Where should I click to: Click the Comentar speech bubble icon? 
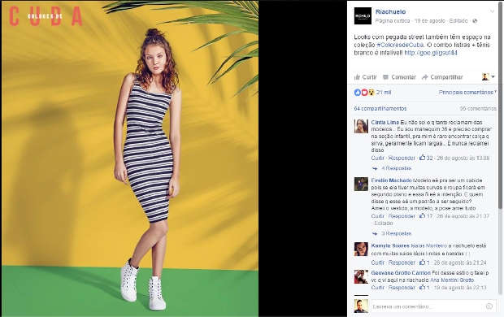click(x=385, y=77)
